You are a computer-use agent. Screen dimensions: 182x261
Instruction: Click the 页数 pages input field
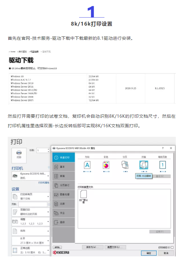coord(33,204)
